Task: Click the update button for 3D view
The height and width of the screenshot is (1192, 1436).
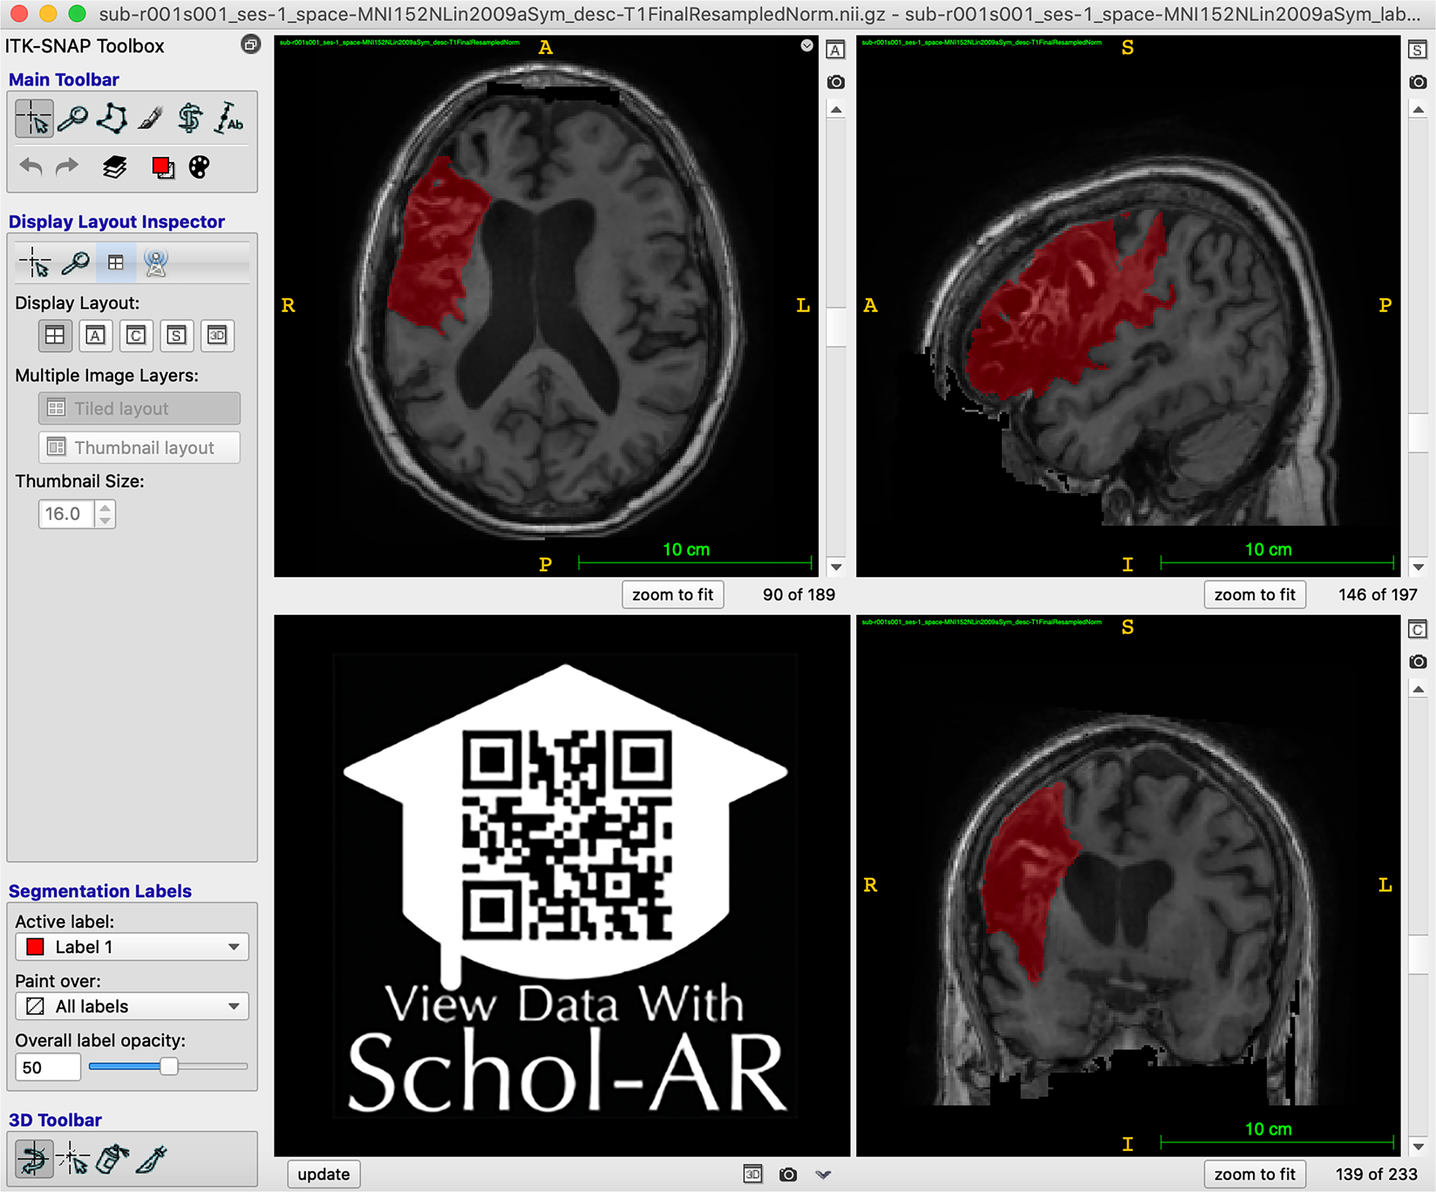Action: coord(323,1175)
